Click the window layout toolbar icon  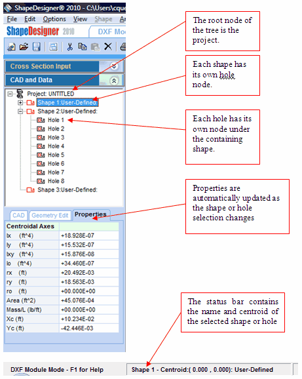[53, 47]
